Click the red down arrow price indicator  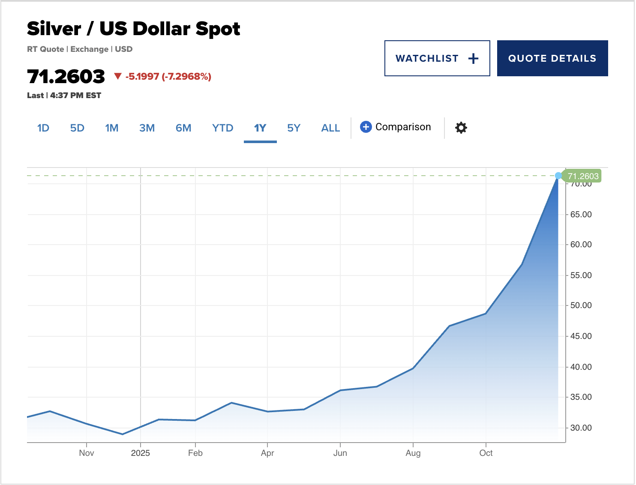click(x=118, y=76)
